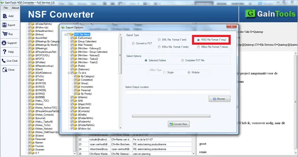This screenshot has width=298, height=157.
Task: Select (Haiku_TOC) folder in main window
Action: [x=42, y=101]
